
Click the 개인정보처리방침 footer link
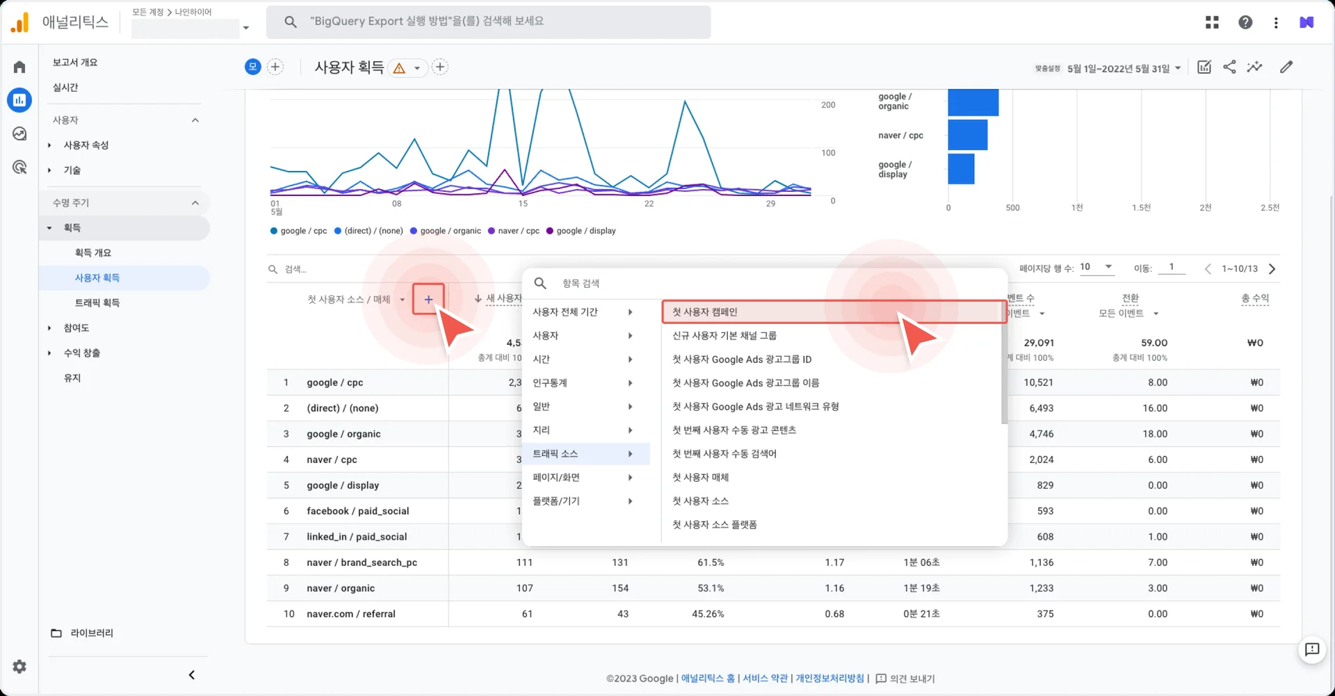(x=830, y=678)
